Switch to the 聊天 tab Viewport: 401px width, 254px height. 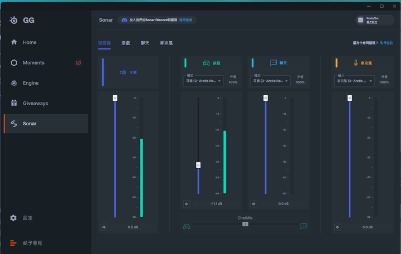point(145,43)
